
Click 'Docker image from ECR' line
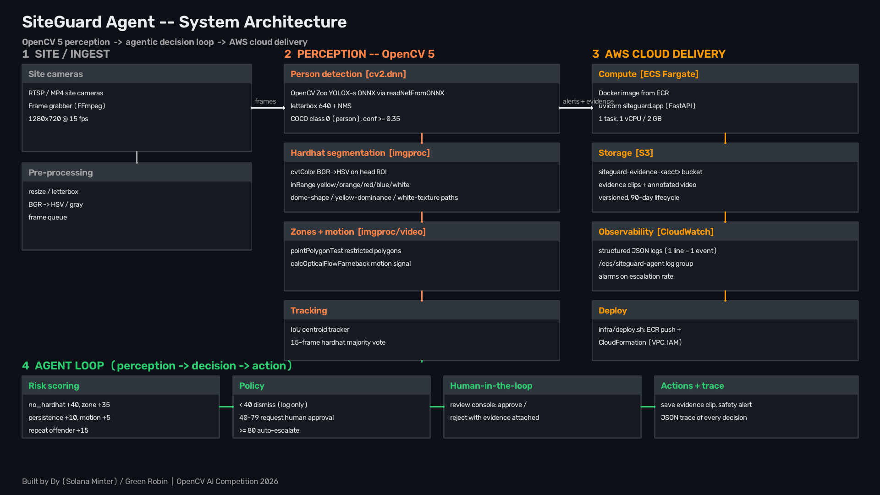[x=633, y=93]
